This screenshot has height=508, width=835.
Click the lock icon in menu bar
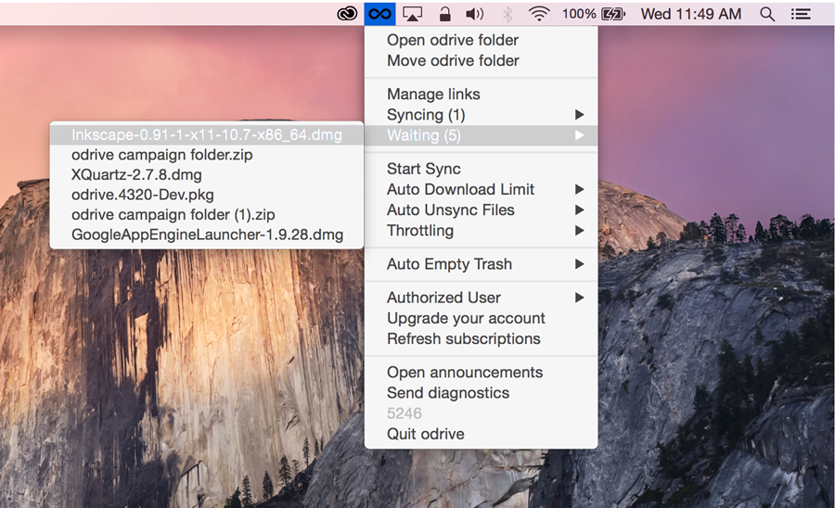(x=444, y=14)
